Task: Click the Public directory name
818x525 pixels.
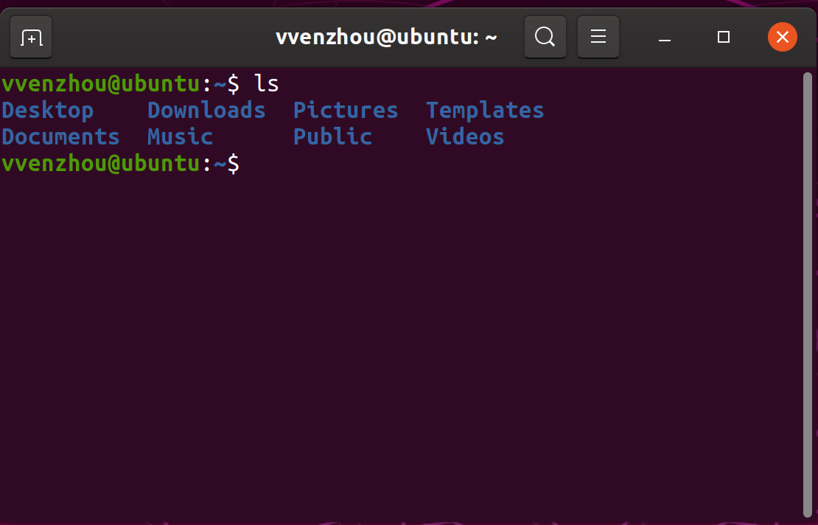Action: pyautogui.click(x=332, y=137)
